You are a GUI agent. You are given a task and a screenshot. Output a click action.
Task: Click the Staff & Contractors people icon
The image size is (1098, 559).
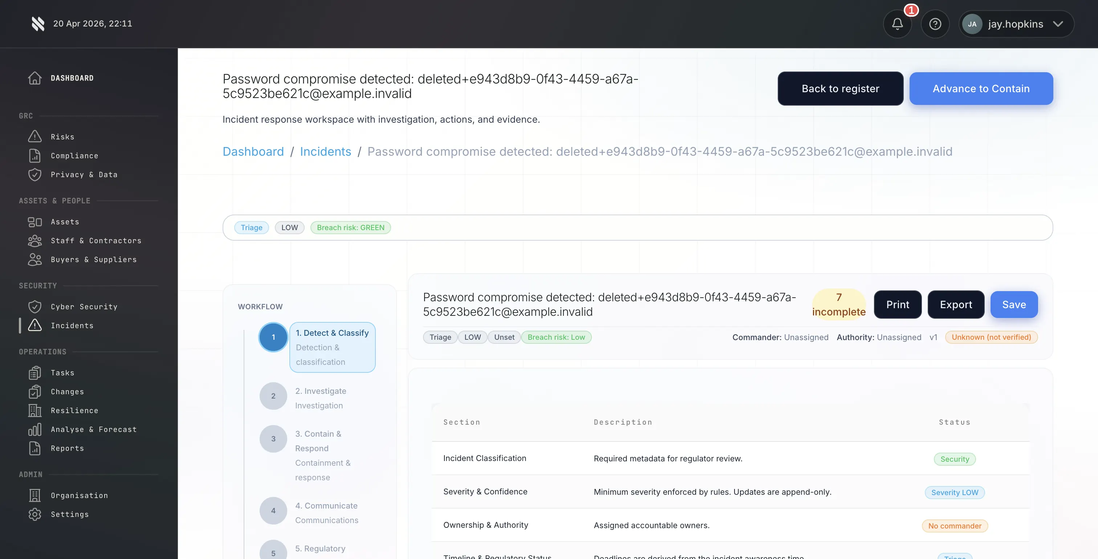[35, 240]
